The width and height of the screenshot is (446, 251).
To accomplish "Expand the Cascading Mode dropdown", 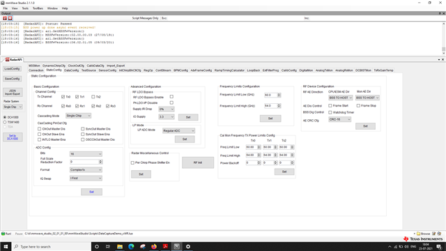I will tap(78, 116).
